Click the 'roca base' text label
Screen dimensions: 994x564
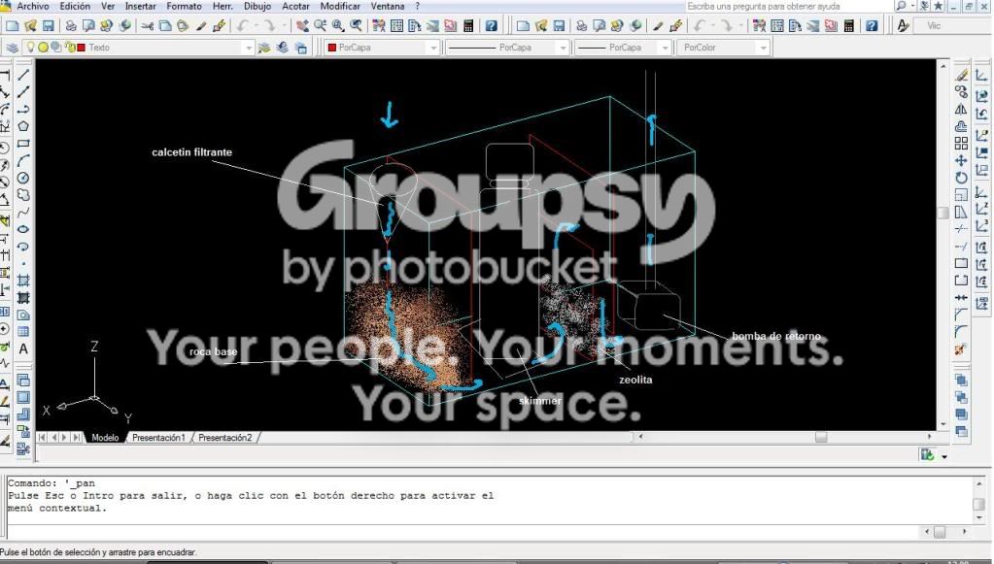[214, 352]
